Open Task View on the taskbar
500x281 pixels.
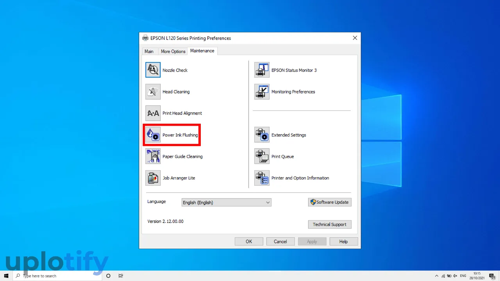coord(121,276)
